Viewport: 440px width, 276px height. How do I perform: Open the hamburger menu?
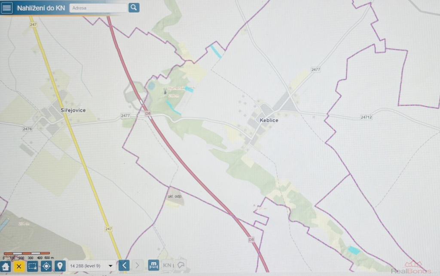(x=7, y=8)
